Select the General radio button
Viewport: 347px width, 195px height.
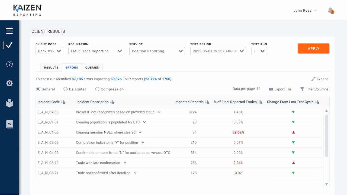click(x=38, y=89)
